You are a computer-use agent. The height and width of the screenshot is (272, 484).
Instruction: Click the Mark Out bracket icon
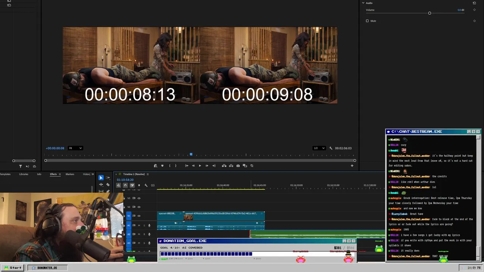tap(176, 165)
